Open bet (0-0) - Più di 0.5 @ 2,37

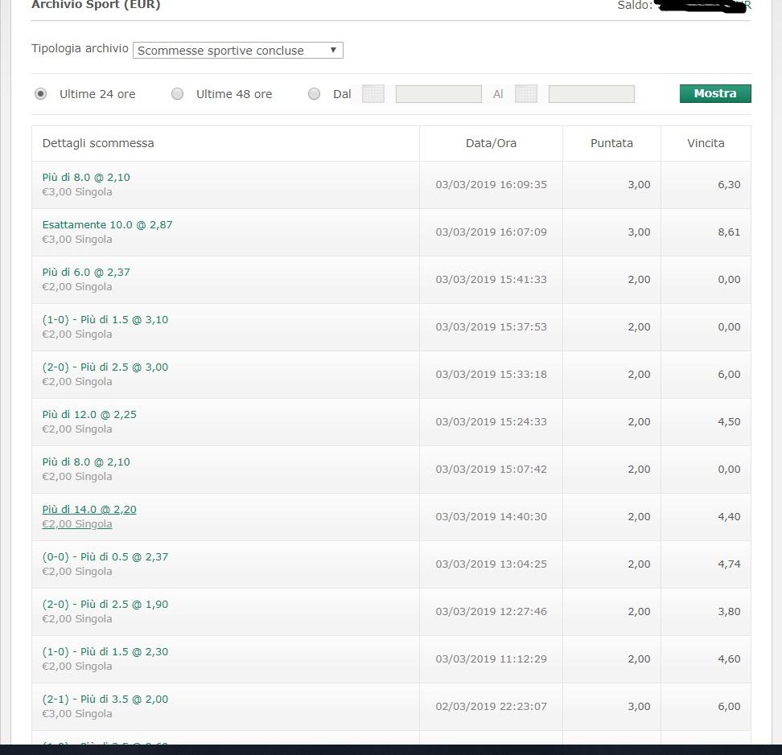(105, 556)
